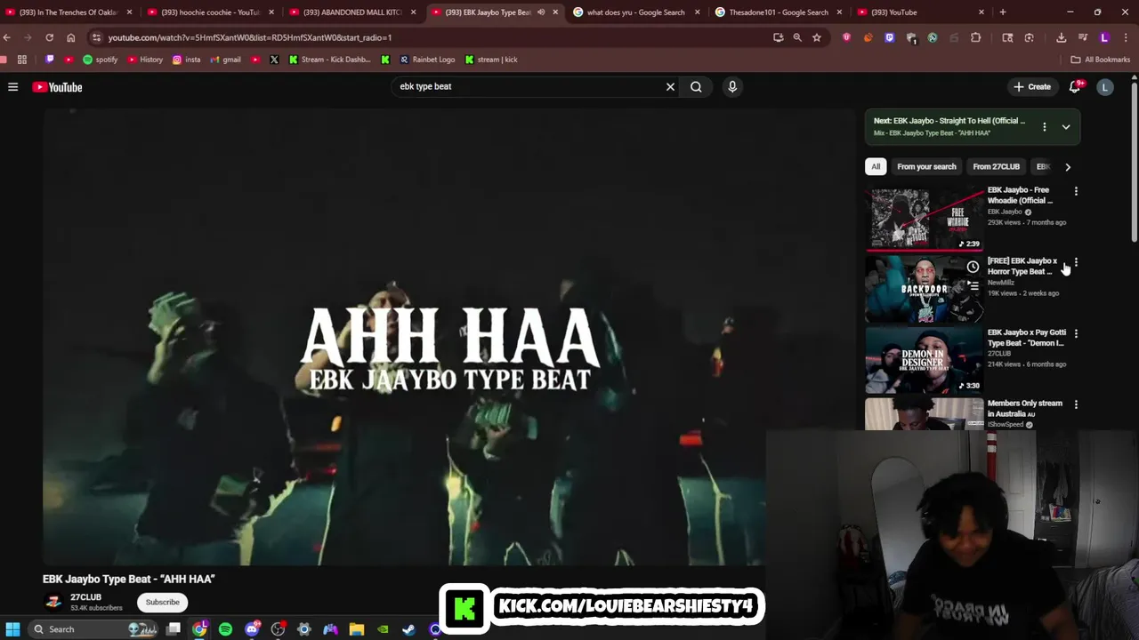1139x640 pixels.
Task: Open Chrome three-dot menu
Action: 1126,37
